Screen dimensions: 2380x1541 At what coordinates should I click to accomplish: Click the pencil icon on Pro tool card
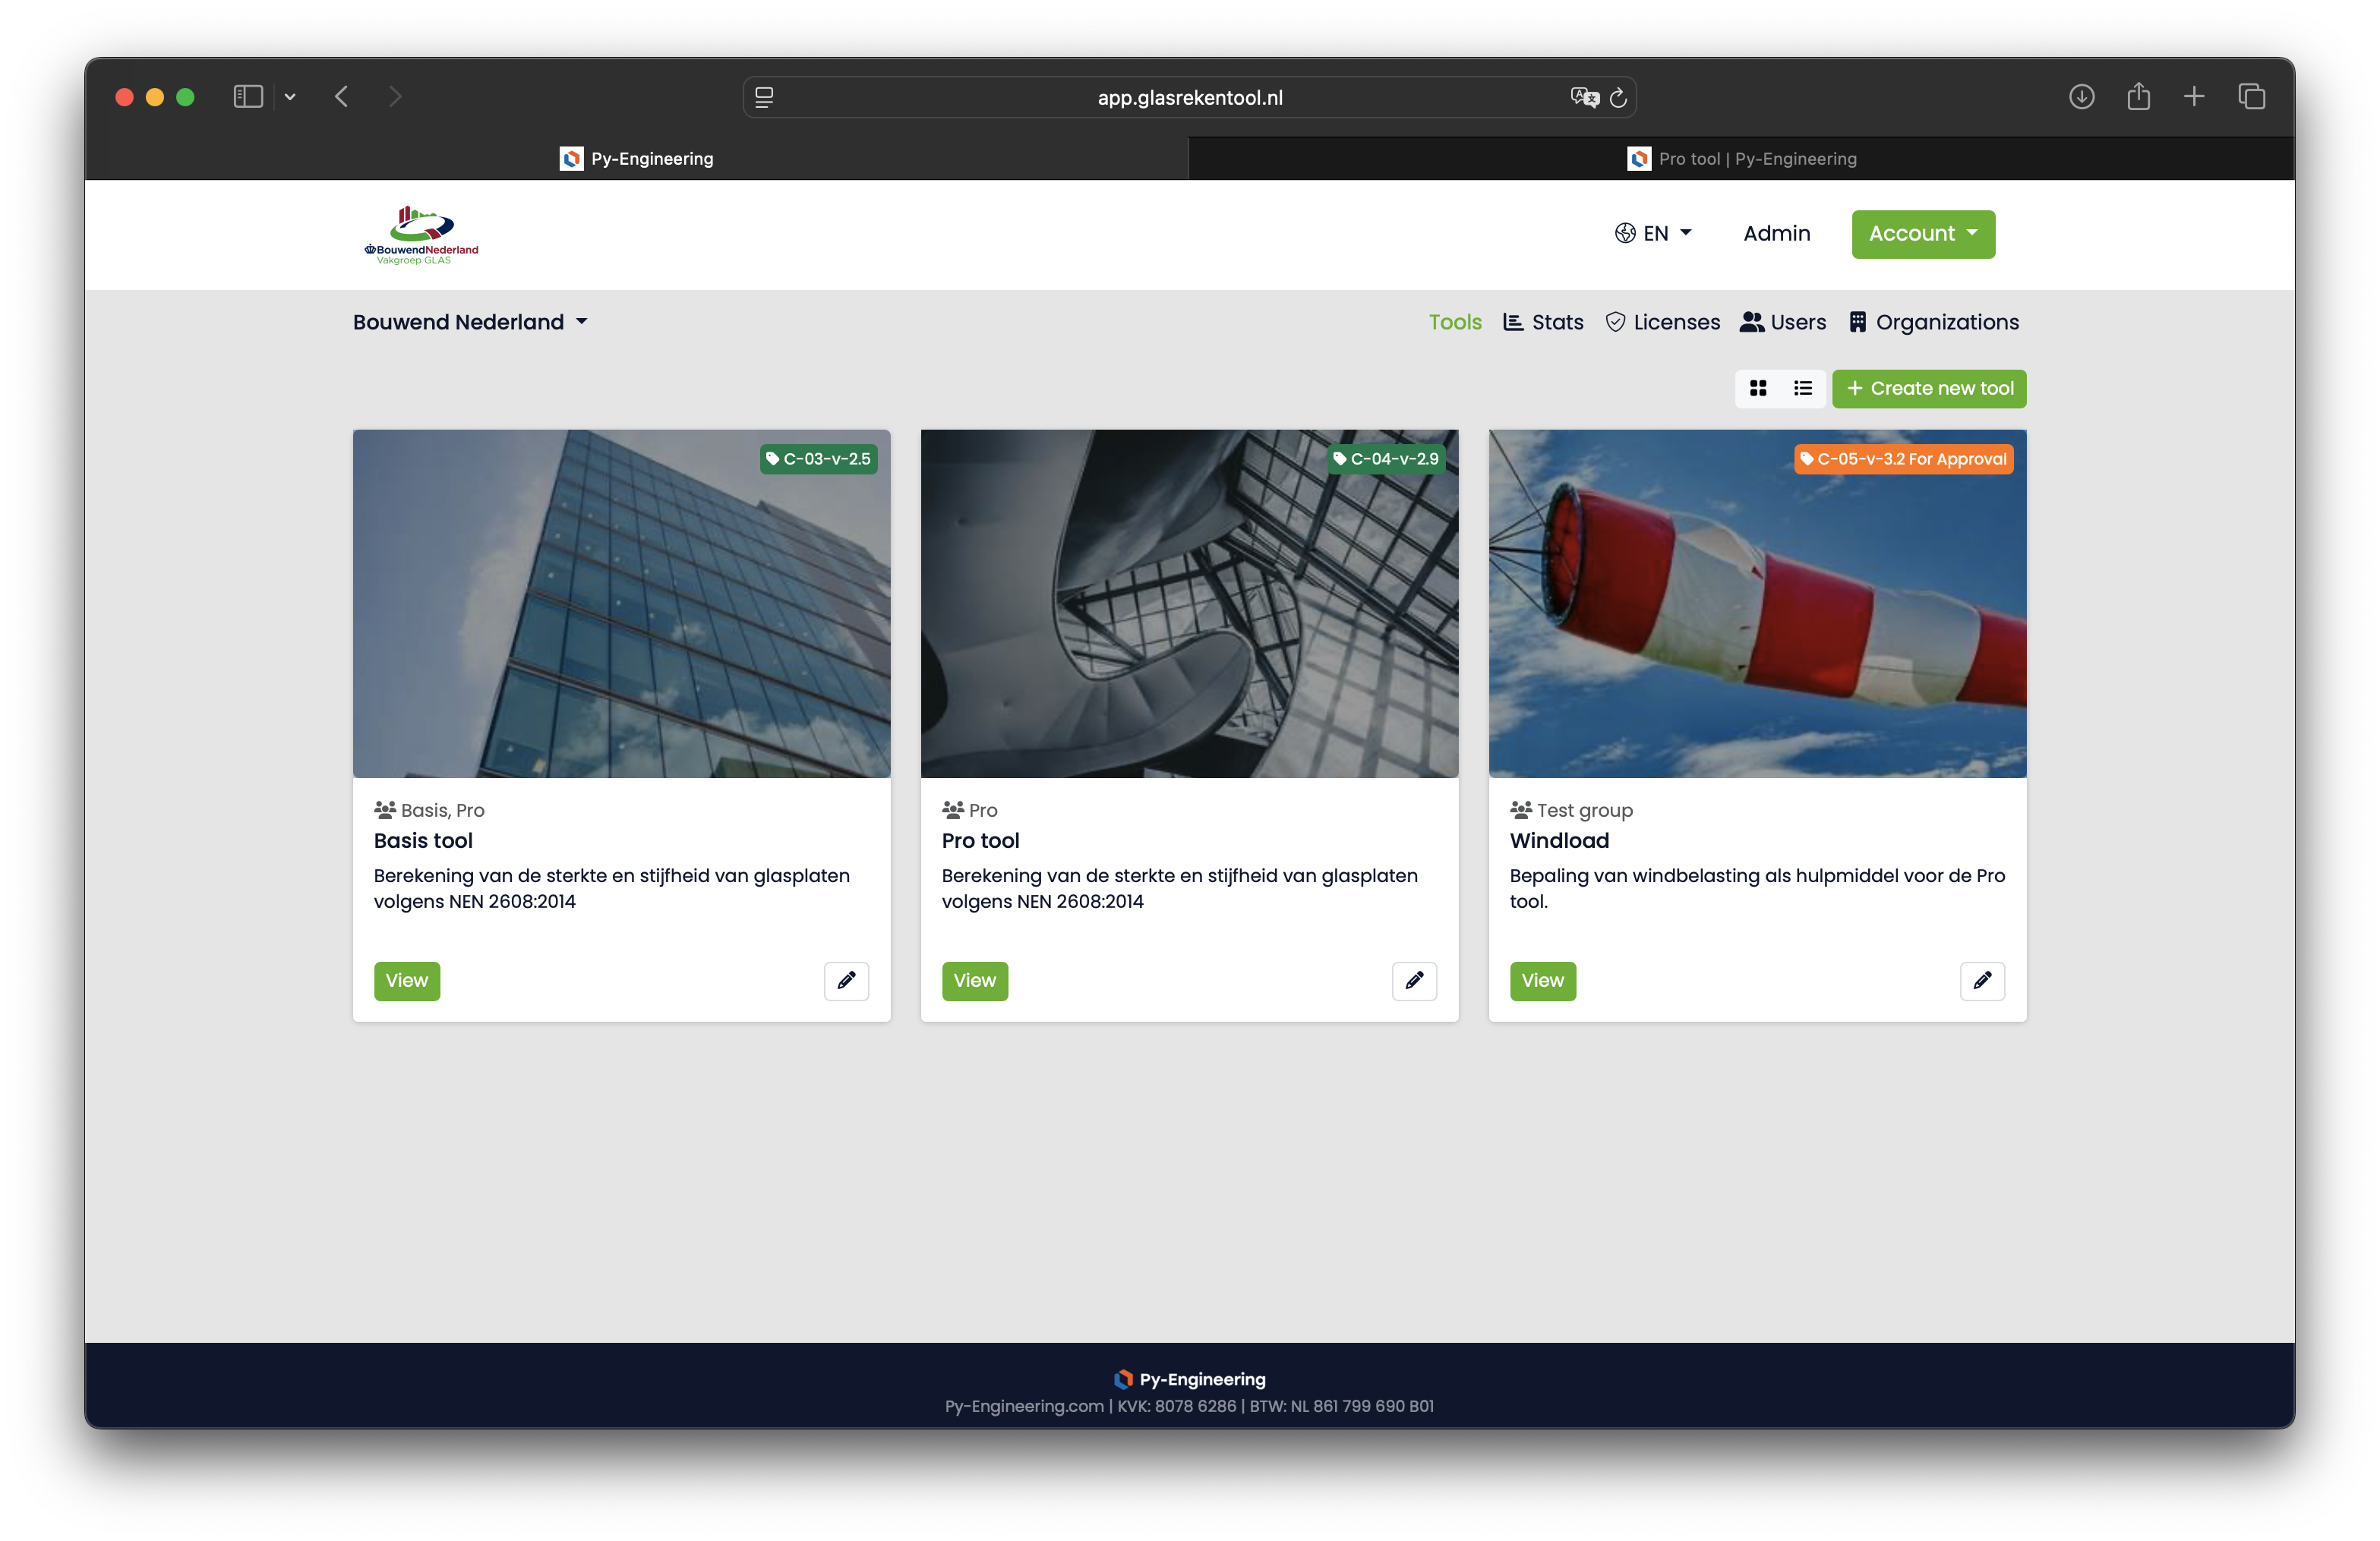pos(1414,980)
